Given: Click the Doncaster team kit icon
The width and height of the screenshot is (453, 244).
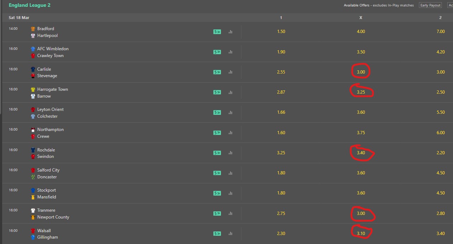Looking at the screenshot, I should pos(33,177).
